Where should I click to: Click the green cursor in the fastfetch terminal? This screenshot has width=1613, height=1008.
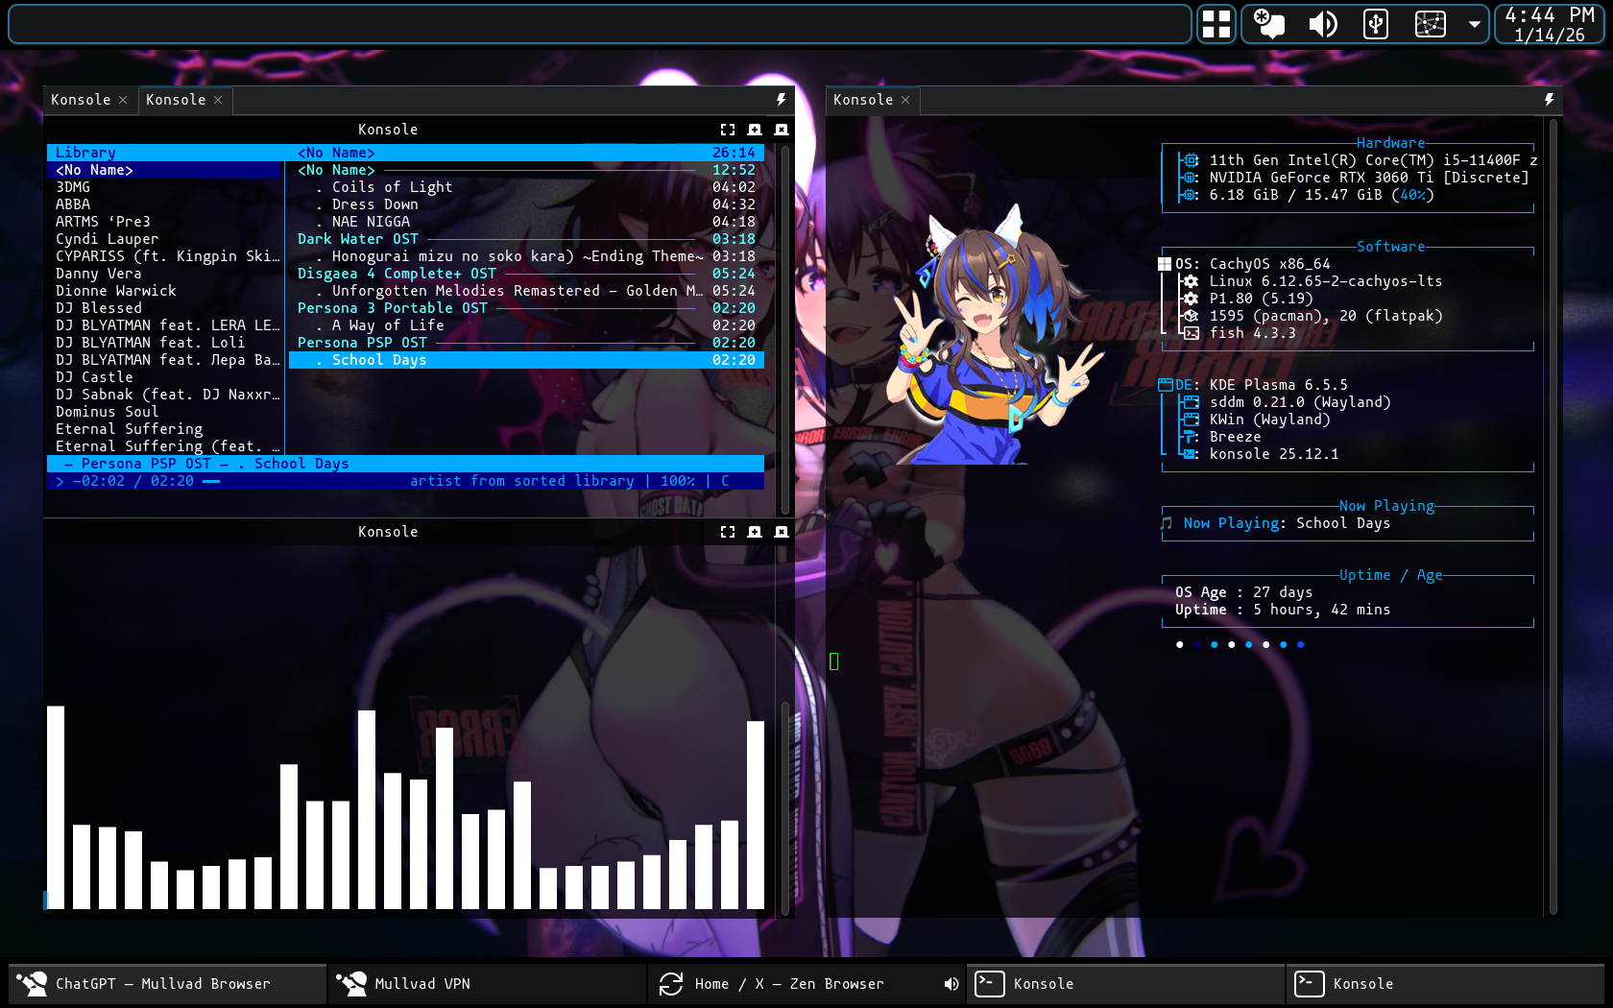pos(834,661)
